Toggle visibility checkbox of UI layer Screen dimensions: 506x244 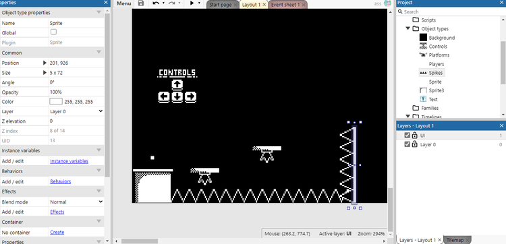tap(407, 135)
